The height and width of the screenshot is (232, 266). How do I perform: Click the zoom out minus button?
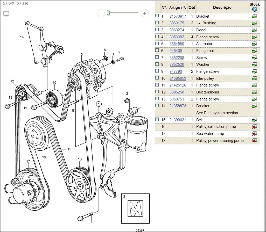coord(101,13)
